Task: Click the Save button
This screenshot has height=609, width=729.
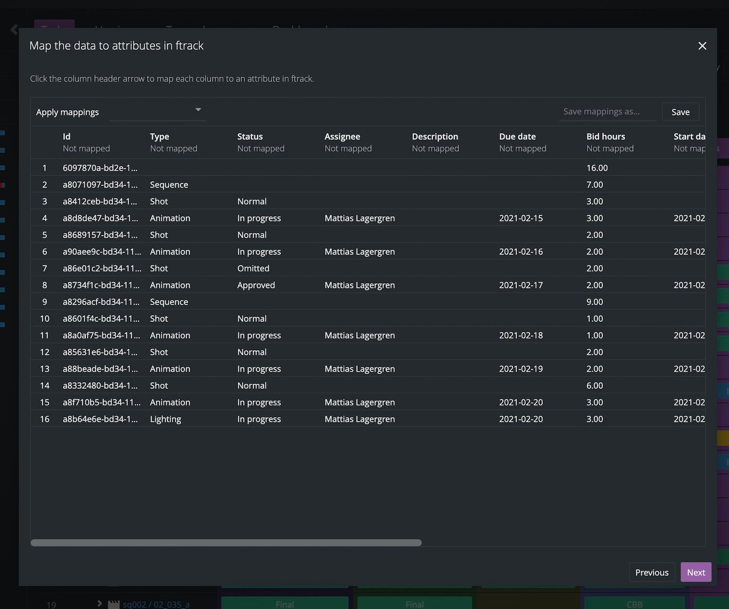Action: (680, 112)
